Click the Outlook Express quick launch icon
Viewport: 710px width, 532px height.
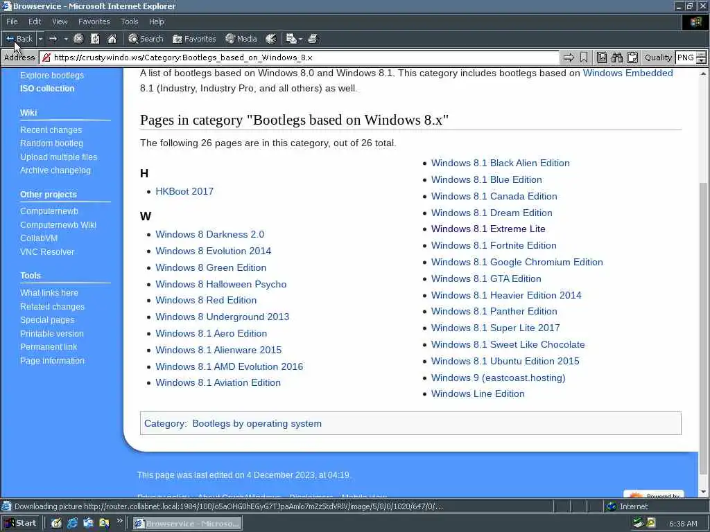pyautogui.click(x=88, y=524)
